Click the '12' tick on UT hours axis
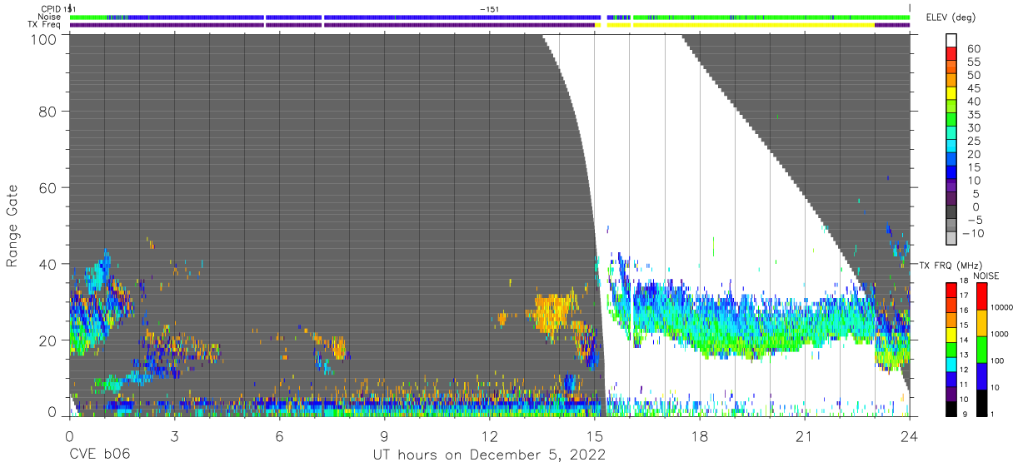This screenshot has width=1023, height=472. [489, 435]
